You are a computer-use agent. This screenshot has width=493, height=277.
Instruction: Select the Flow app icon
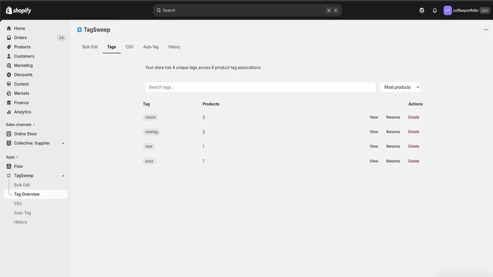coord(9,166)
